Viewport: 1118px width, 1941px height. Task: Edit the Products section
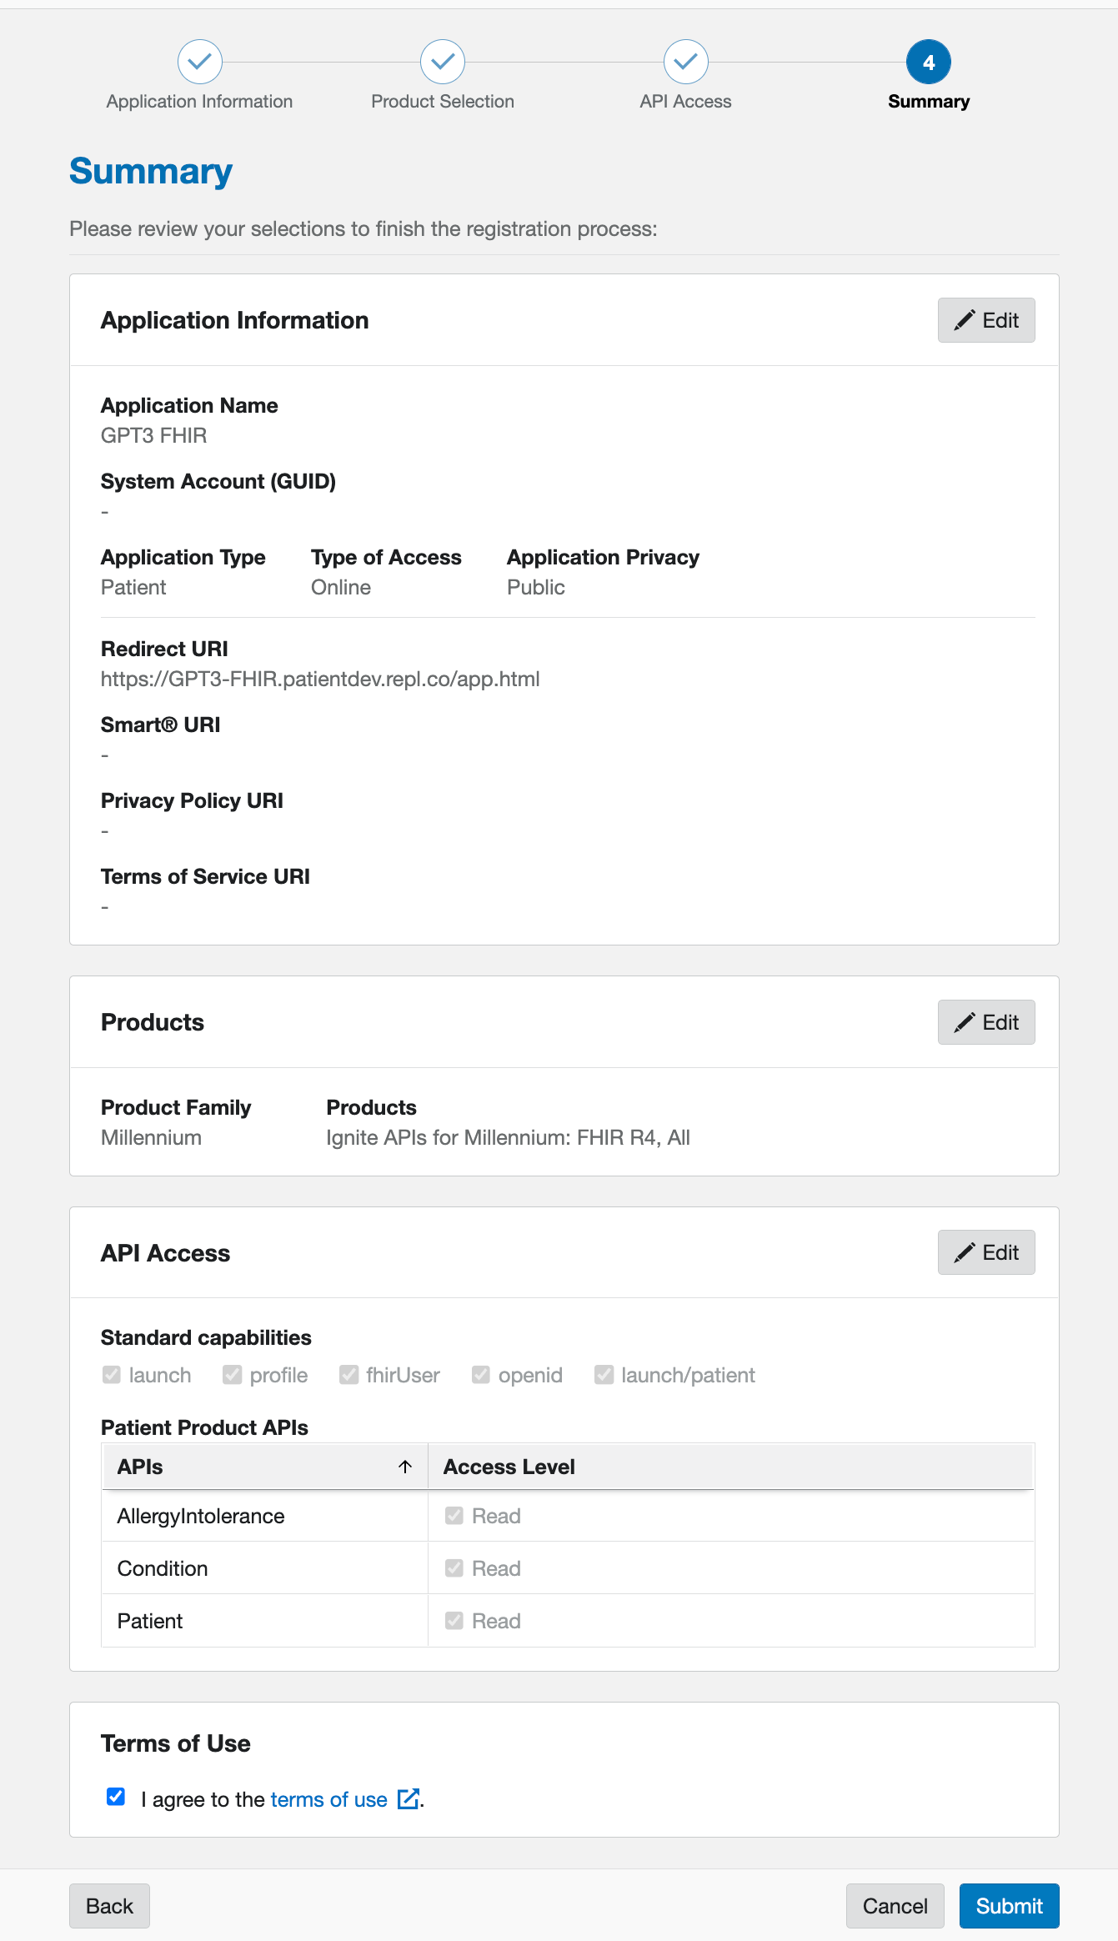986,1022
